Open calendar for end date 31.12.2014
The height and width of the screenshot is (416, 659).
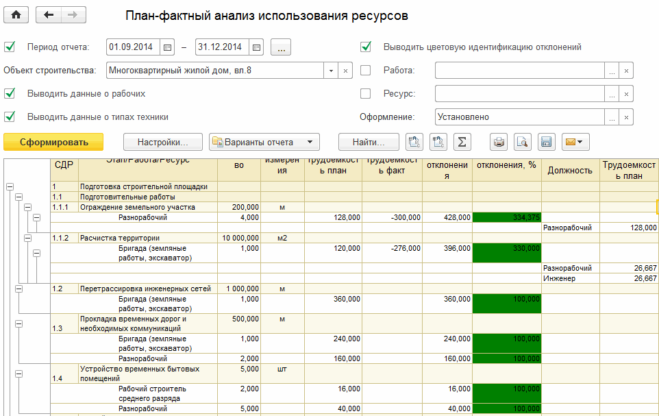[x=256, y=47]
